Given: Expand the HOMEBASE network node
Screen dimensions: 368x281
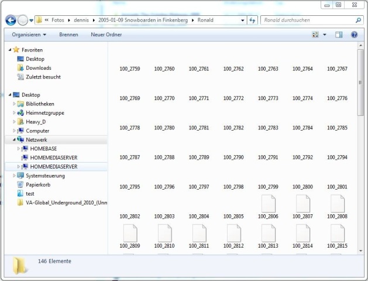Looking at the screenshot, I should 19,149.
